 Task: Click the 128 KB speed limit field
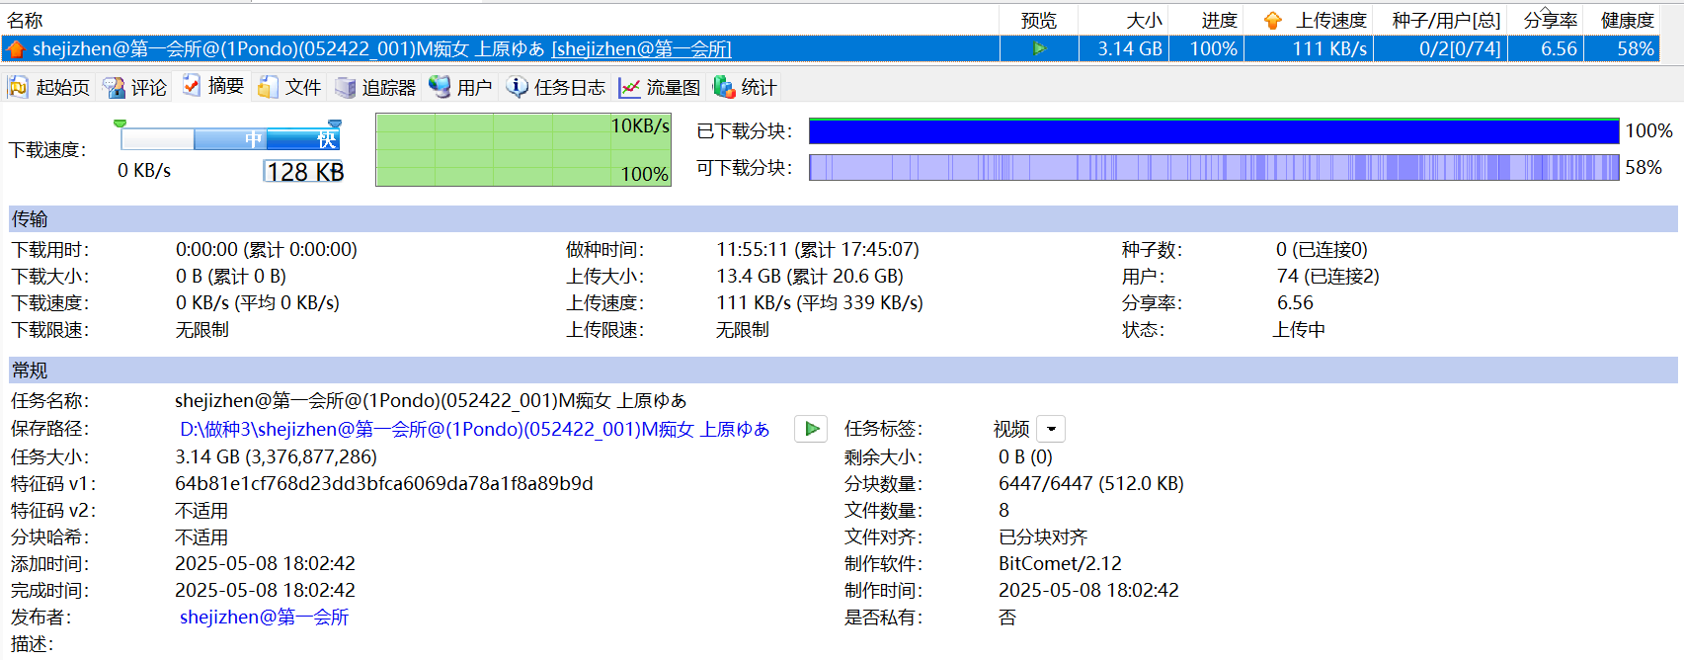click(x=303, y=172)
